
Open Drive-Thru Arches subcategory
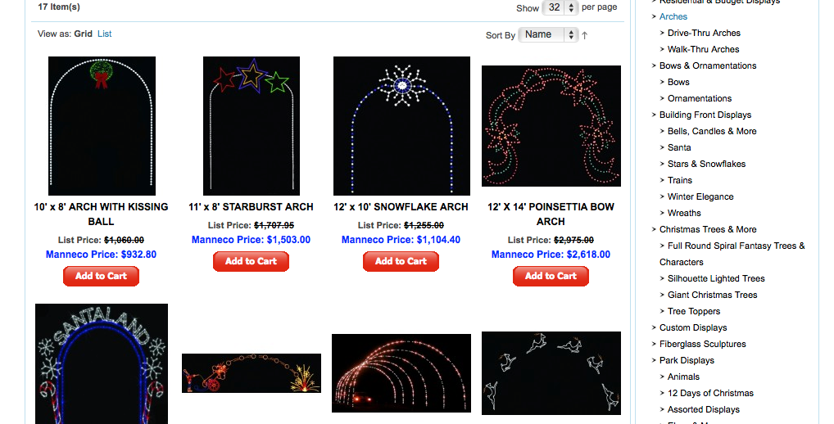point(704,33)
